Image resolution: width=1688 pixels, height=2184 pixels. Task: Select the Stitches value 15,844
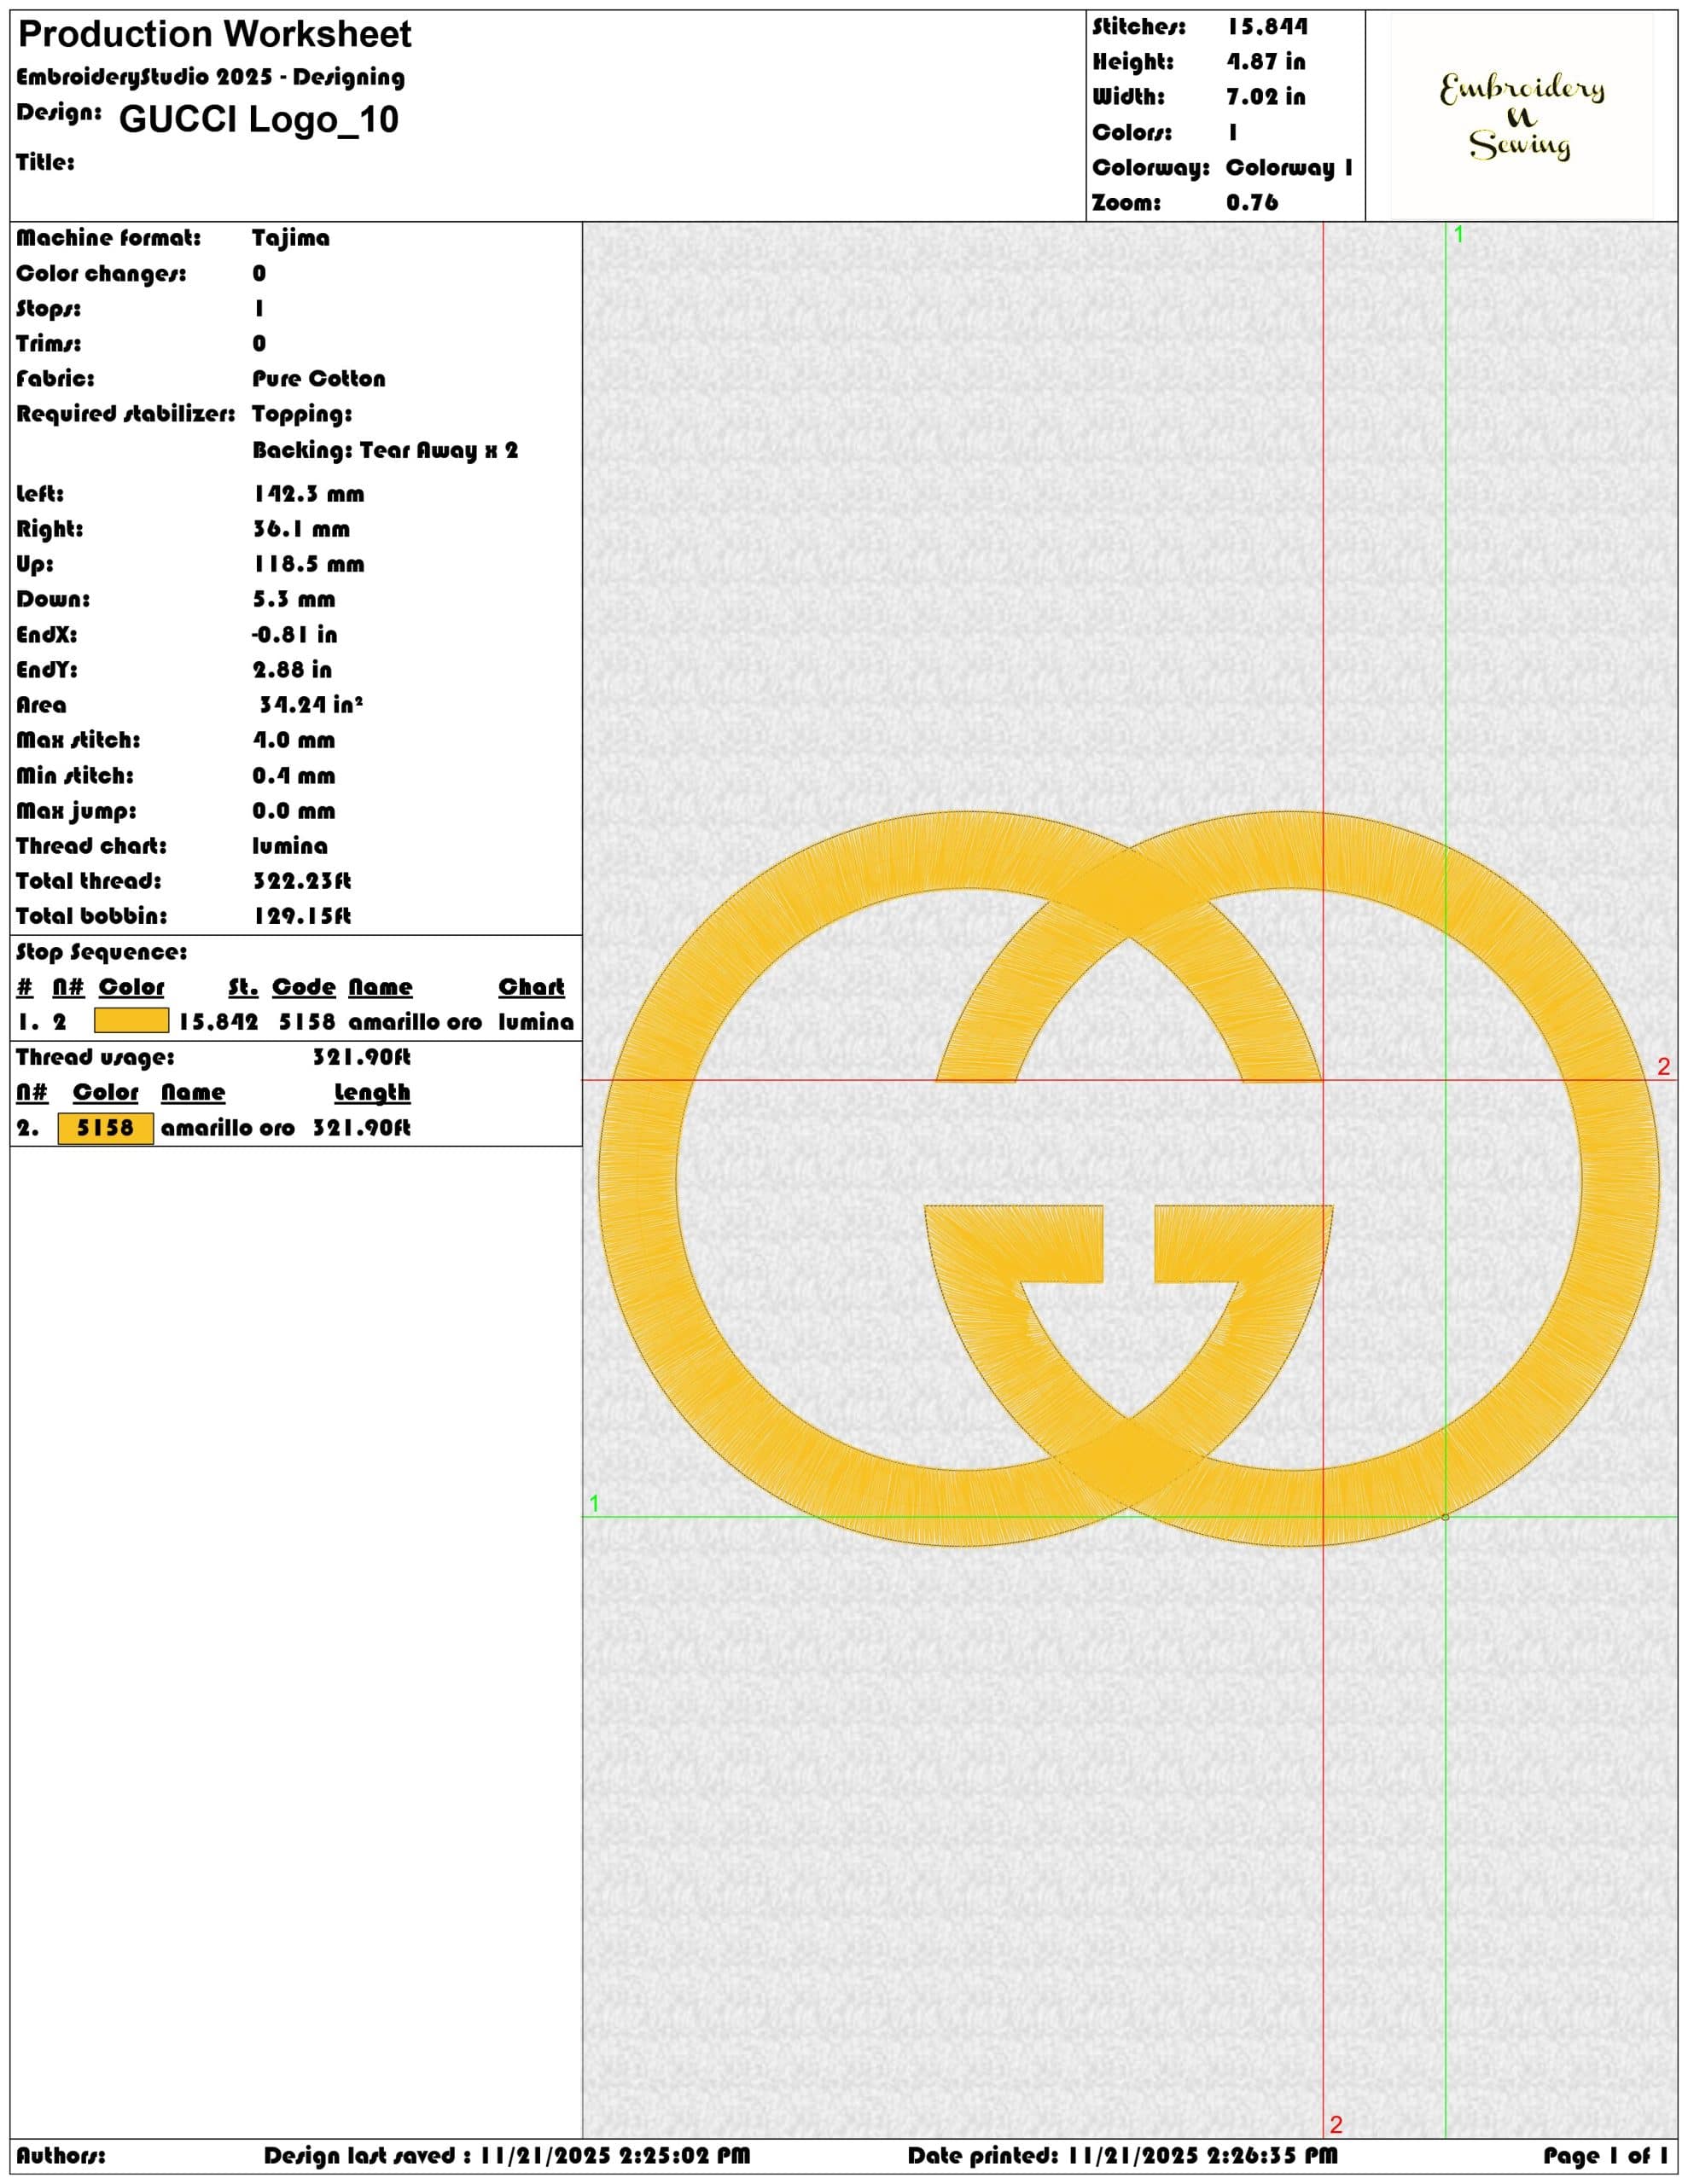1266,27
